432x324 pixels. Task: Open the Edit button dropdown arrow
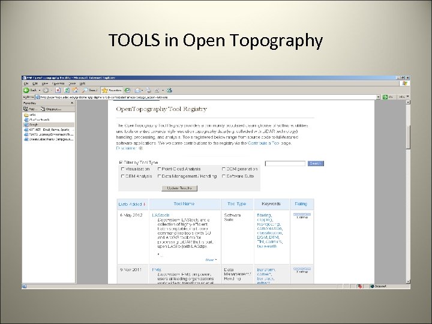pyautogui.click(x=163, y=91)
